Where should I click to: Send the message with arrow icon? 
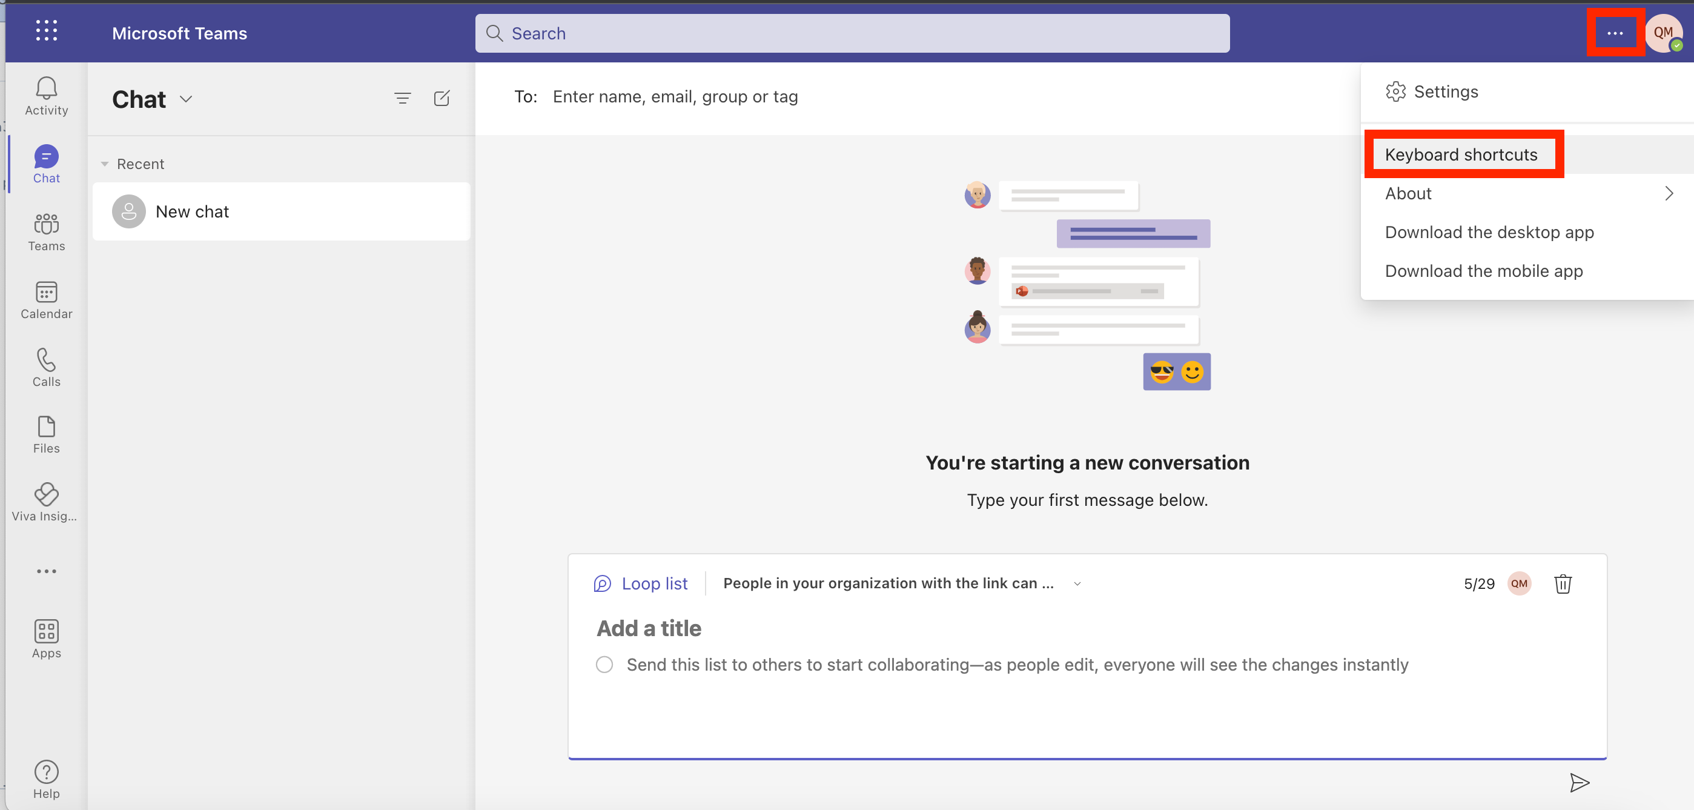(x=1579, y=782)
